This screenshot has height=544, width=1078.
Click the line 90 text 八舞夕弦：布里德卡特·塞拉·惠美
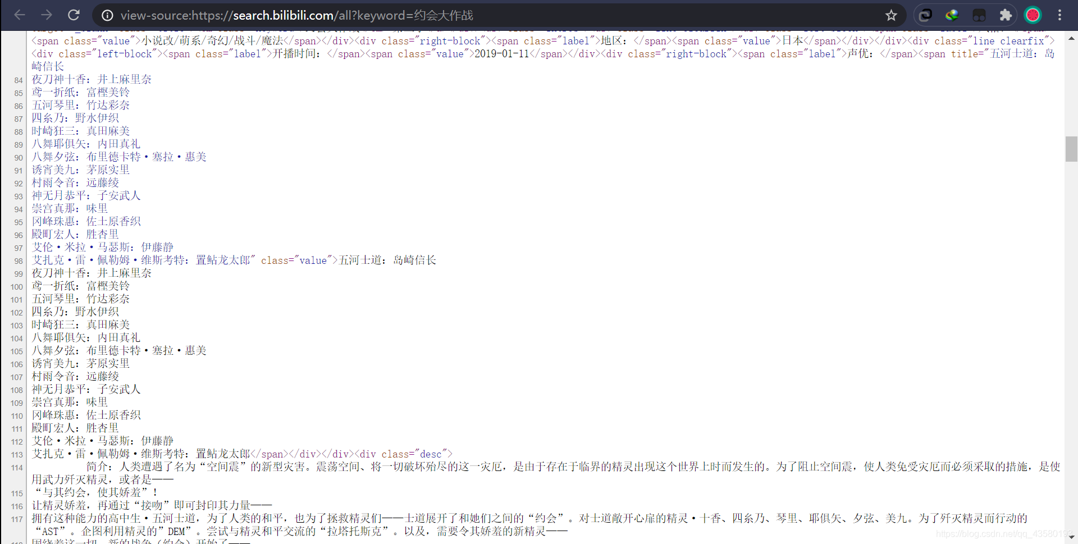[x=119, y=157]
